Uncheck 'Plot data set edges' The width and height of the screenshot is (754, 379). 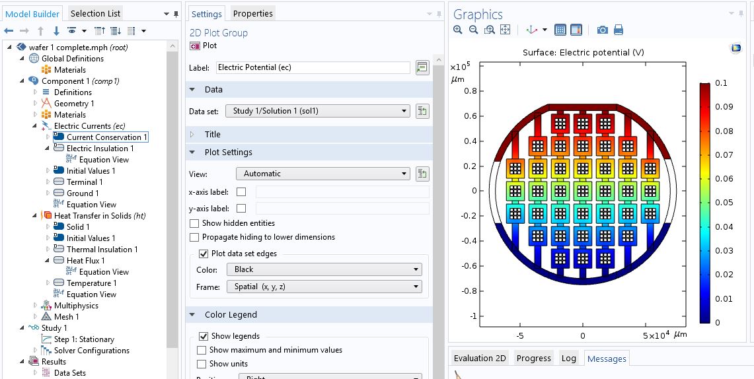pyautogui.click(x=204, y=254)
